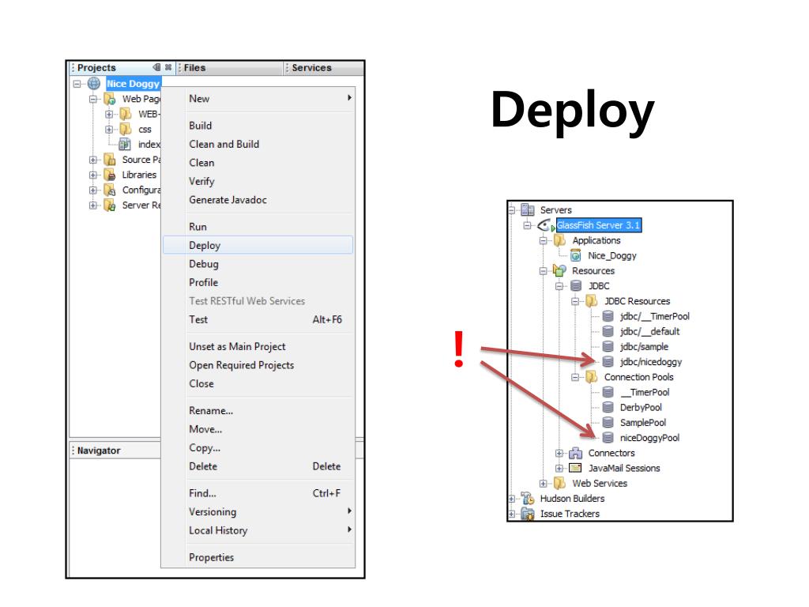Collapse the Nice Doggy project node
This screenshot has width=809, height=607.
coord(77,84)
